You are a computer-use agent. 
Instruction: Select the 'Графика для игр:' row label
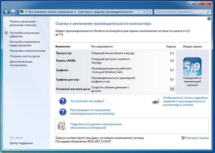pos(68,80)
